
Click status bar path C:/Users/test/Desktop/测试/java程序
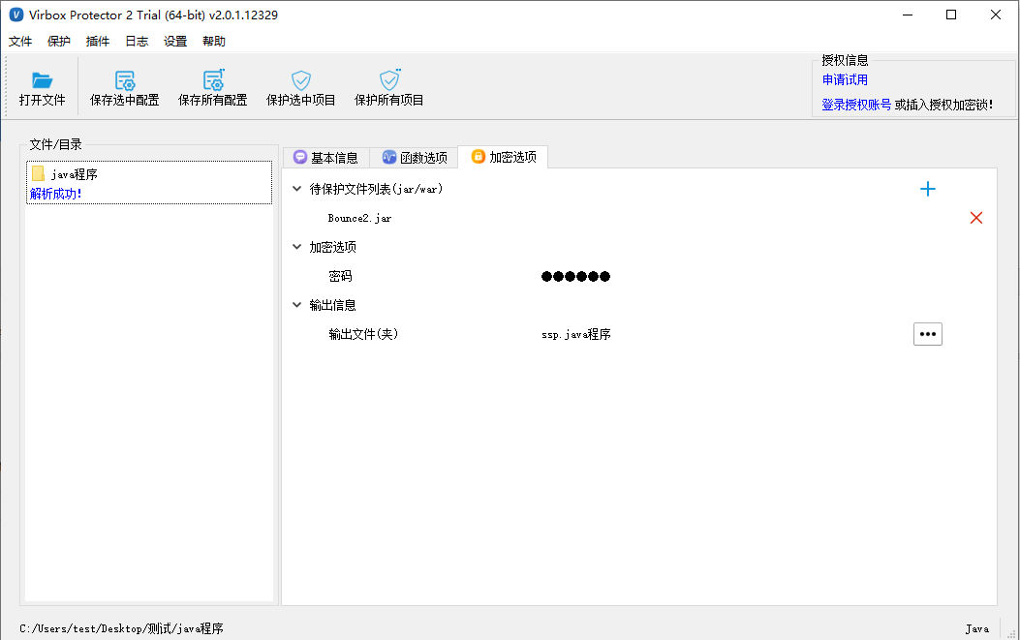click(121, 628)
